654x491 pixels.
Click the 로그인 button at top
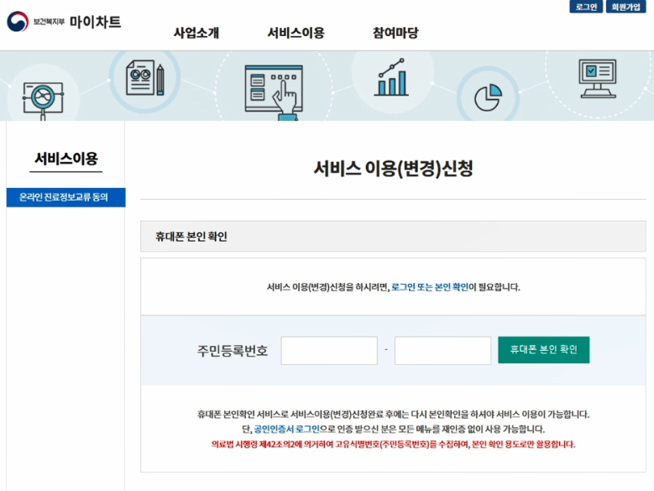click(584, 7)
